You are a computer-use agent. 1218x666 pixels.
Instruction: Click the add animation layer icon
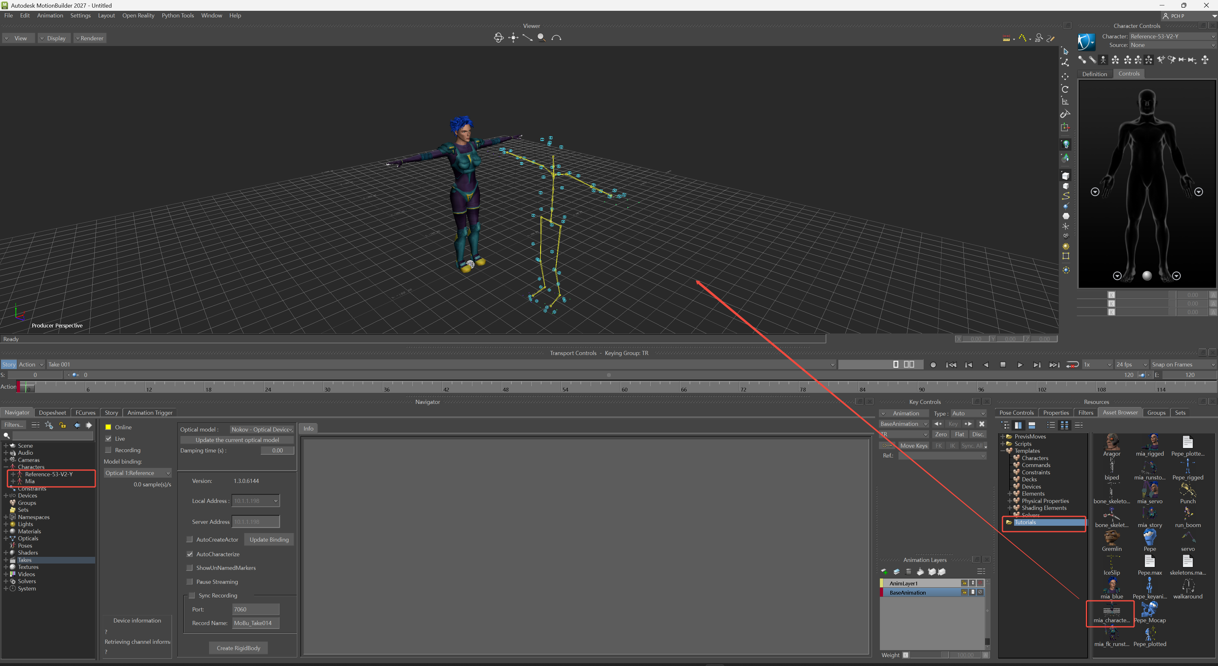click(884, 572)
